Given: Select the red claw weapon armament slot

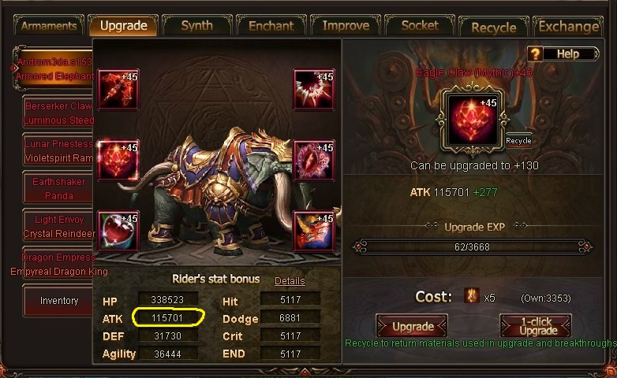Looking at the screenshot, I should click(118, 90).
